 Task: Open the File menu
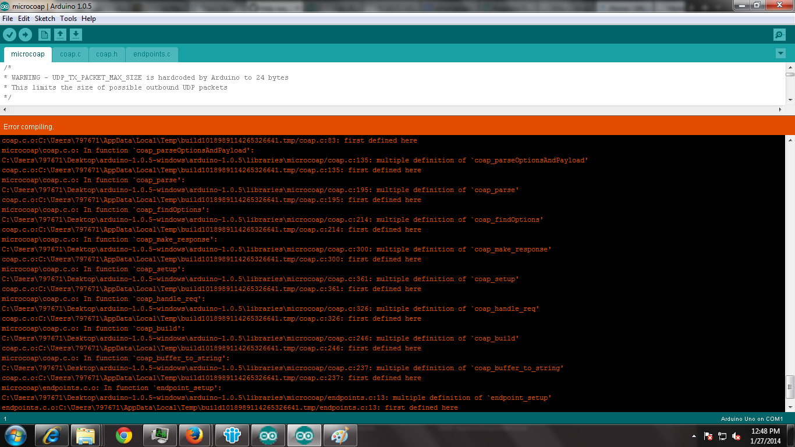point(8,19)
